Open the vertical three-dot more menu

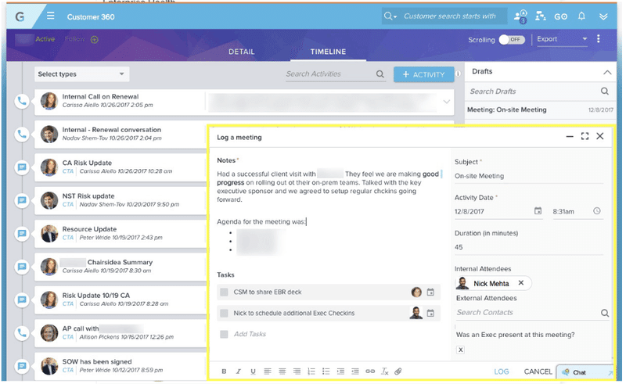tap(598, 39)
